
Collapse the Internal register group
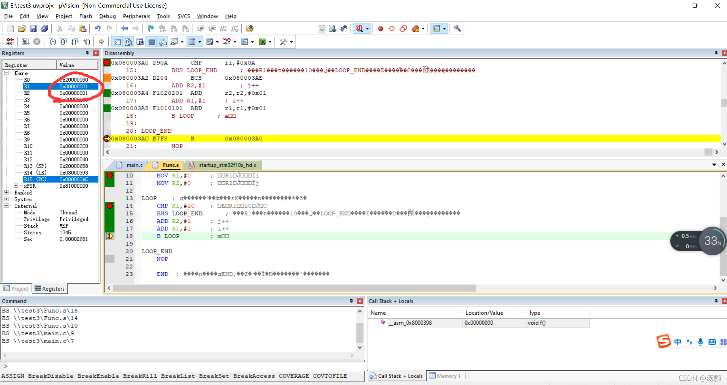click(x=6, y=206)
